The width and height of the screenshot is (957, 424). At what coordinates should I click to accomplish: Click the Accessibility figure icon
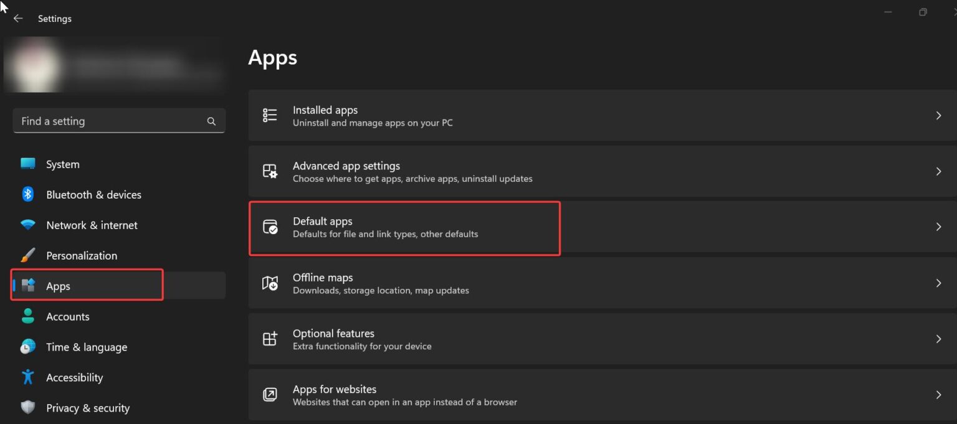pyautogui.click(x=28, y=377)
